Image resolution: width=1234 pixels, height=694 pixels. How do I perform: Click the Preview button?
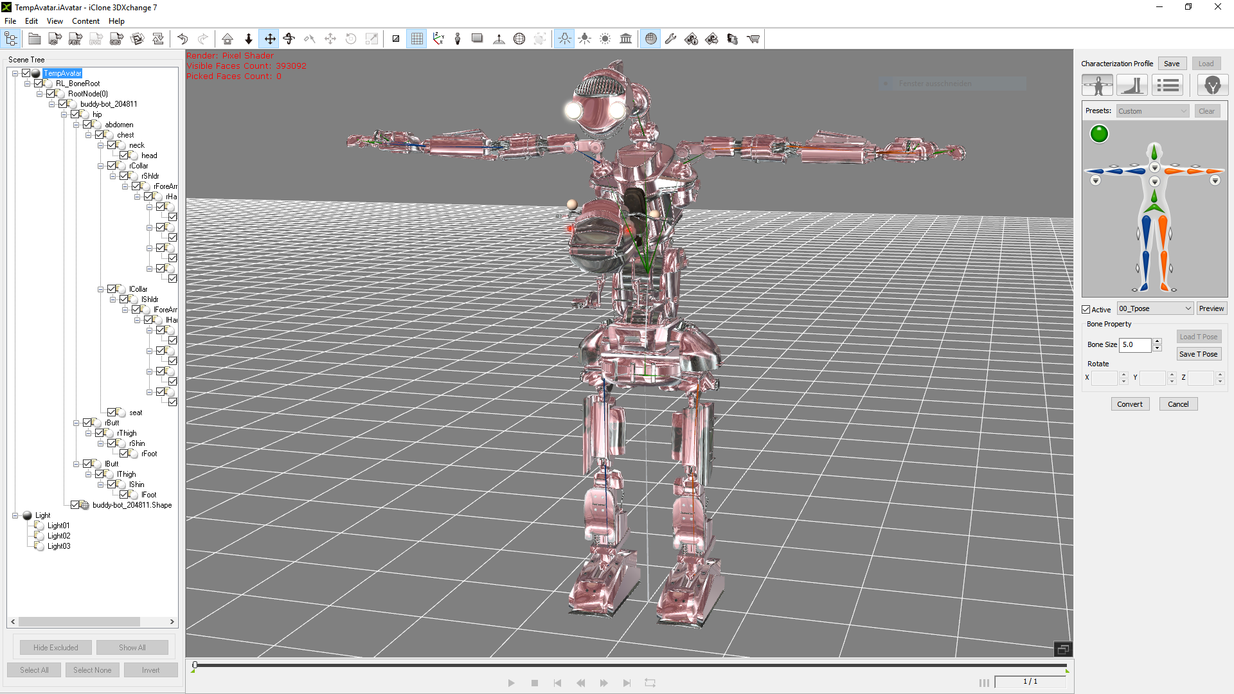point(1212,309)
